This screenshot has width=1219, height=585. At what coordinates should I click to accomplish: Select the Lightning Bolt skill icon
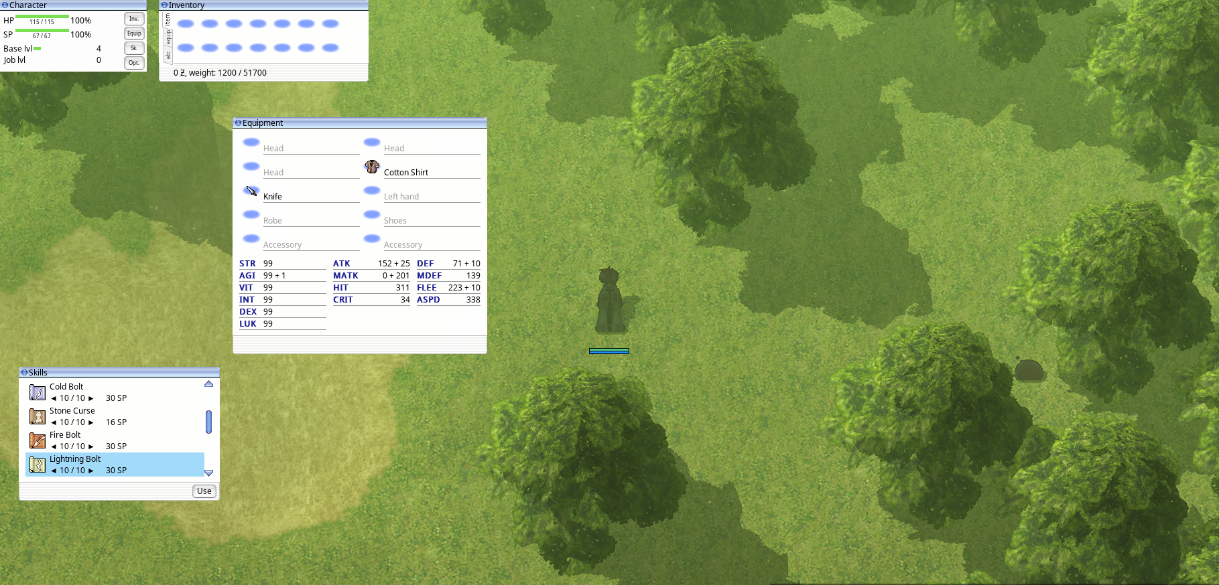click(x=38, y=465)
